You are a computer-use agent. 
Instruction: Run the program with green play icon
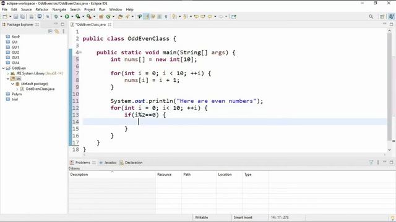pos(67,17)
